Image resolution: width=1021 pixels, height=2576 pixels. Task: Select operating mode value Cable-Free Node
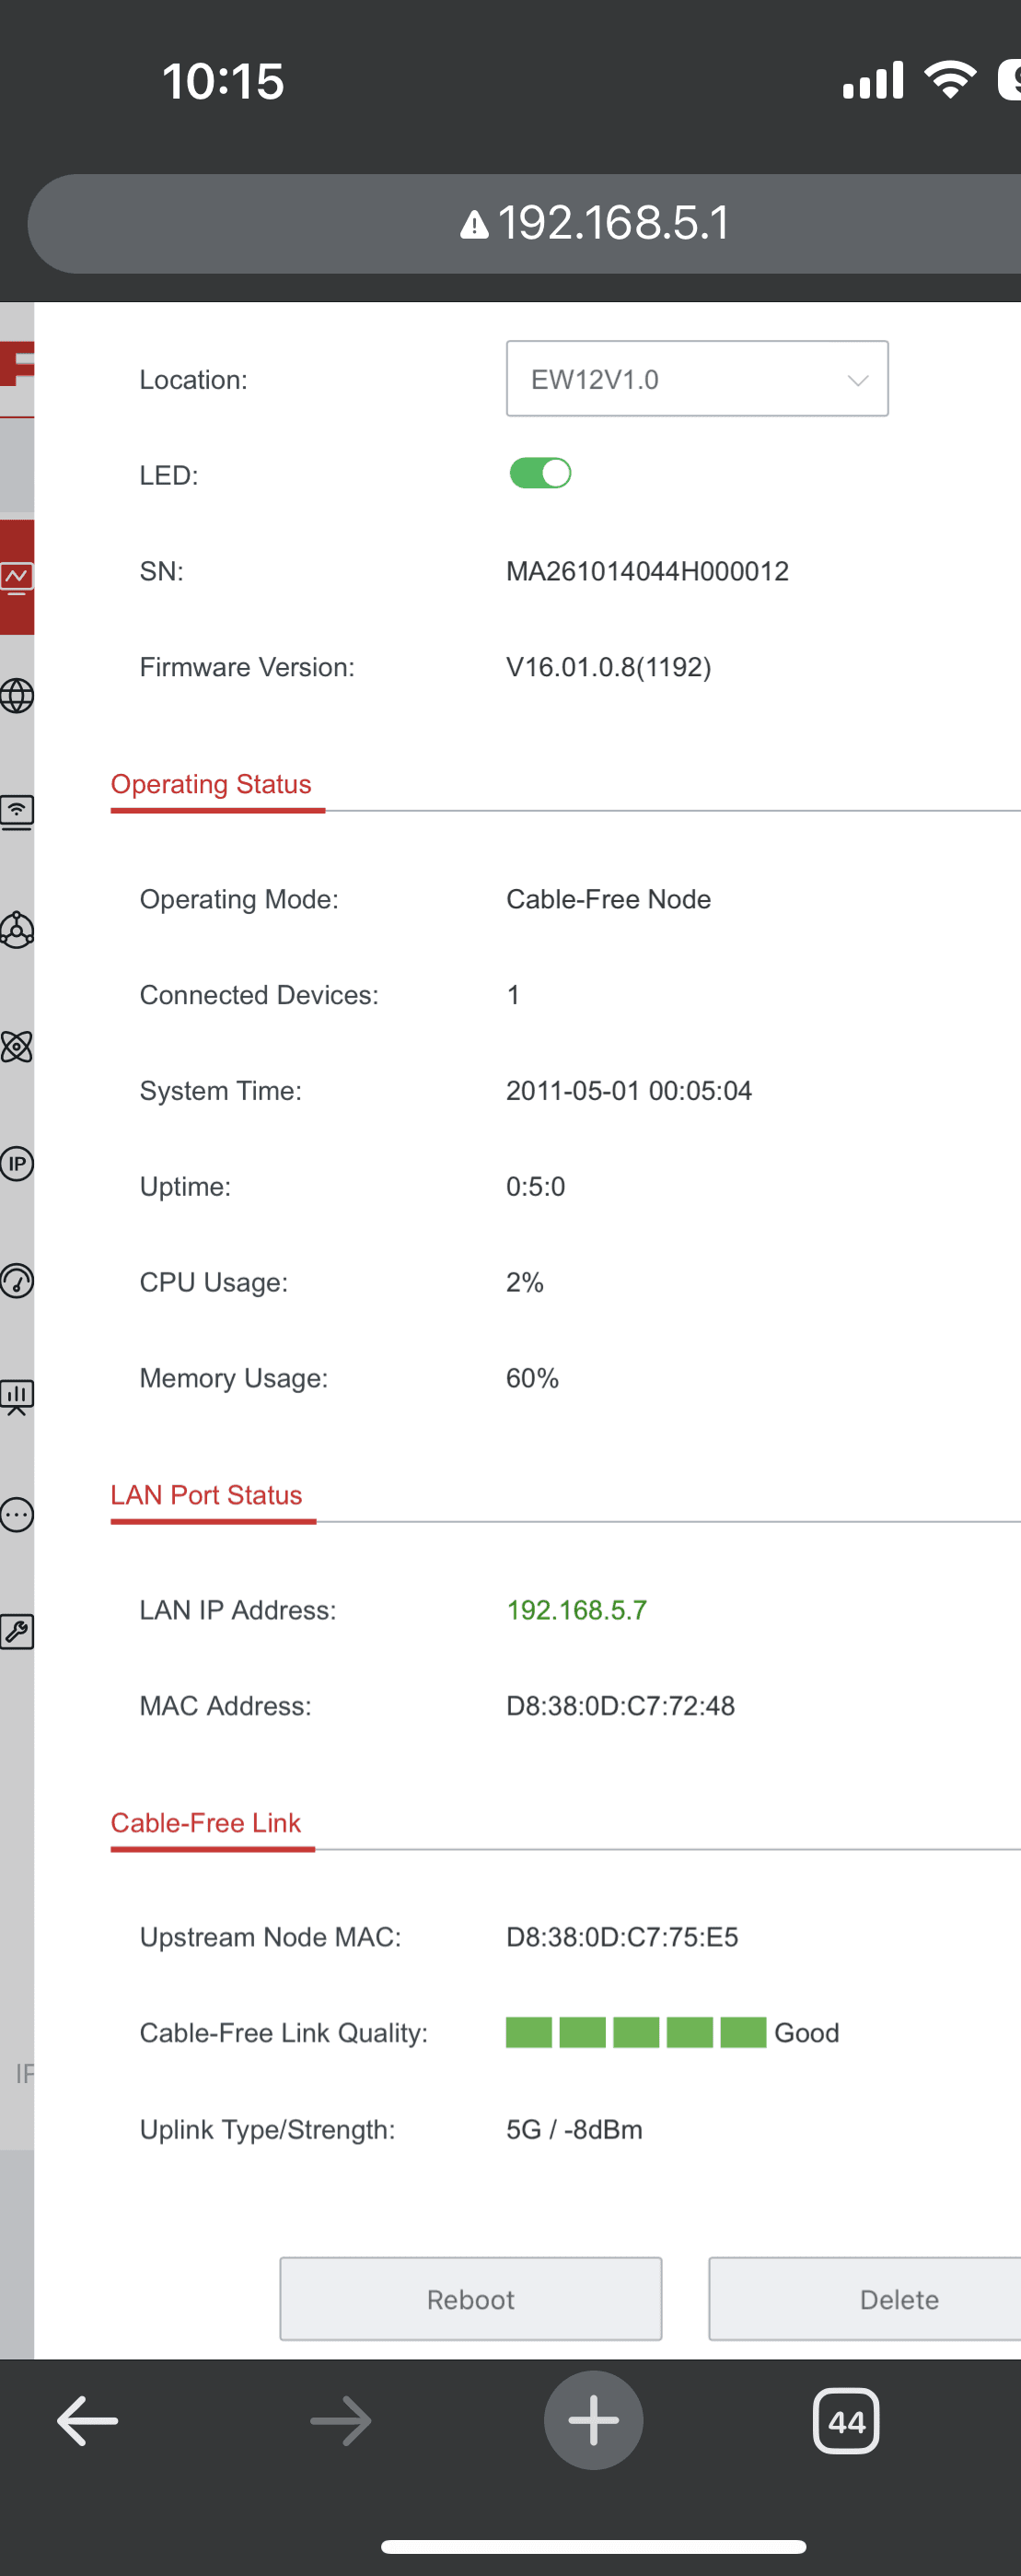[x=609, y=899]
